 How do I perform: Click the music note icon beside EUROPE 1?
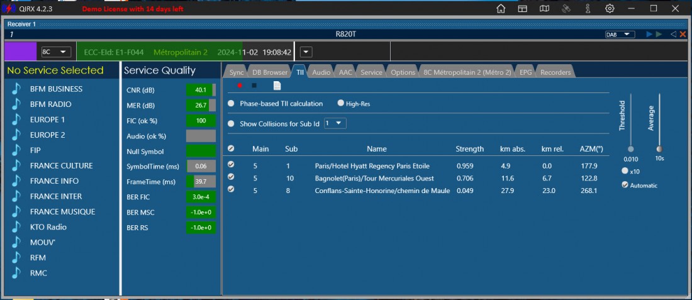click(x=16, y=119)
